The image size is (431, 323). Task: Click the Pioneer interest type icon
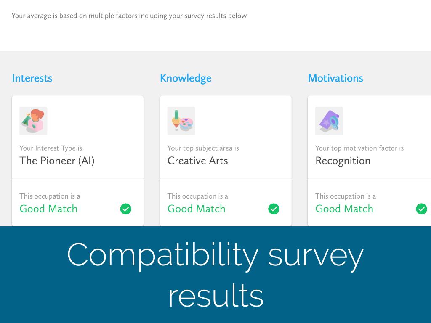tap(33, 121)
